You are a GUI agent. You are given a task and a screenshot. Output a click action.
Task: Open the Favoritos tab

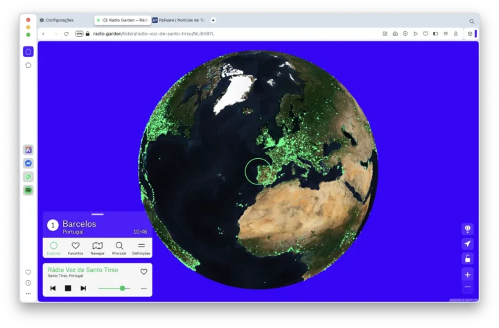pyautogui.click(x=76, y=248)
